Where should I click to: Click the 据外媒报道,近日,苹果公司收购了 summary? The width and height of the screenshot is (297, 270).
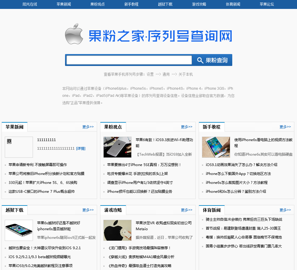[x=164, y=237]
